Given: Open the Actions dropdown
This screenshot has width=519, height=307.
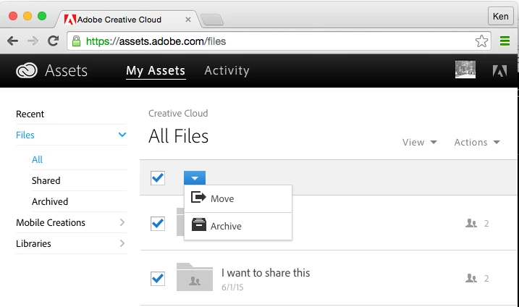Looking at the screenshot, I should point(477,142).
